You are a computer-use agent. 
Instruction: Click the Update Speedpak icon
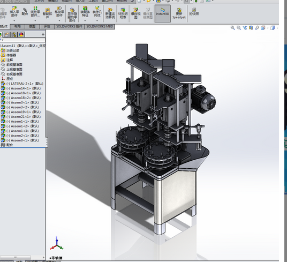pos(179,13)
